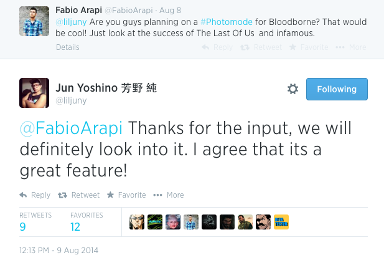384x270 pixels.
Task: Open the tweet timestamp 9 Aug 2014
Action: [59, 251]
